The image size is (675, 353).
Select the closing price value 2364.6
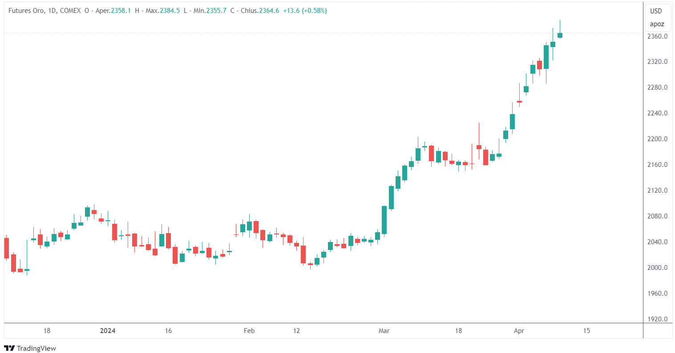click(x=269, y=11)
